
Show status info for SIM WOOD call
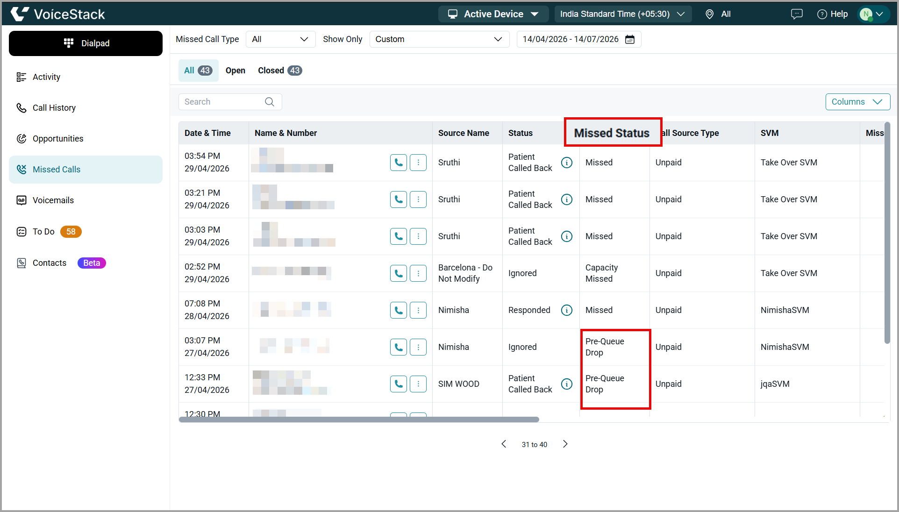pyautogui.click(x=567, y=384)
